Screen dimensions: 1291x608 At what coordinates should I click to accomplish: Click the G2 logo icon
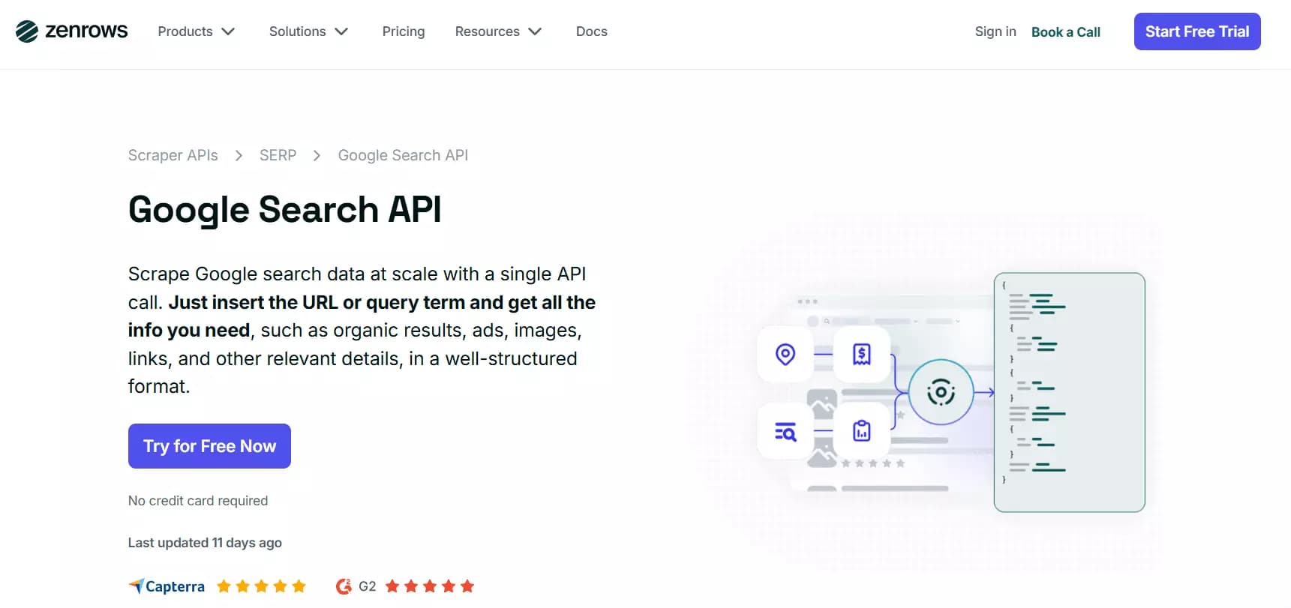coord(344,586)
